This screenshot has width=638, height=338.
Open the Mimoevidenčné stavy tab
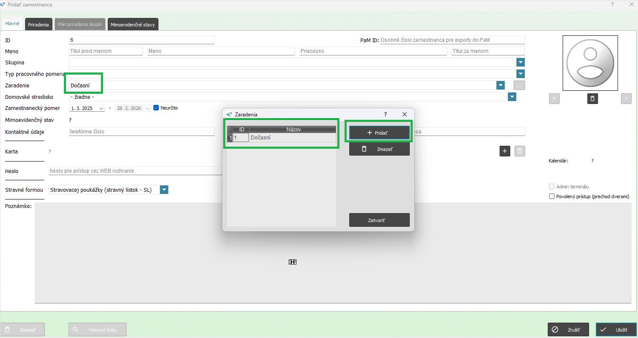pyautogui.click(x=133, y=25)
